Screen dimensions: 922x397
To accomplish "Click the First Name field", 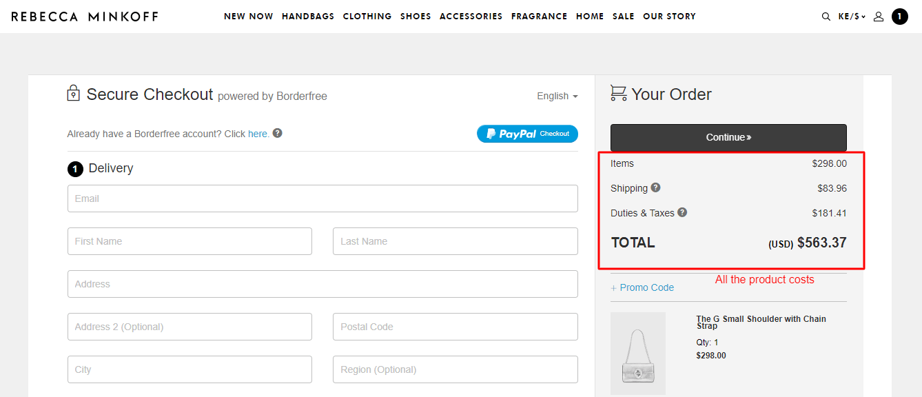I will tap(189, 241).
